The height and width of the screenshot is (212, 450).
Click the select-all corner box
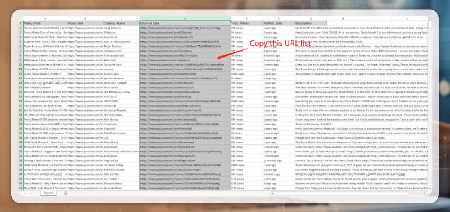(x=21, y=18)
